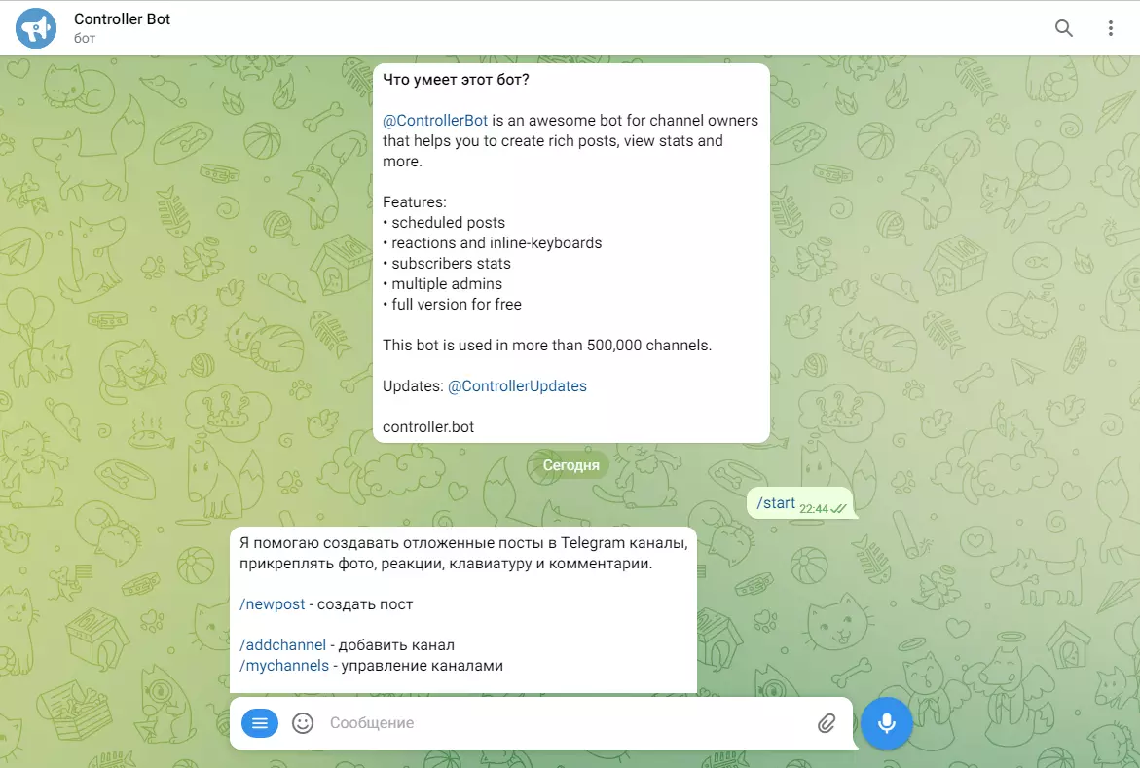Click the controller.bot website text
The height and width of the screenshot is (768, 1140).
(428, 427)
